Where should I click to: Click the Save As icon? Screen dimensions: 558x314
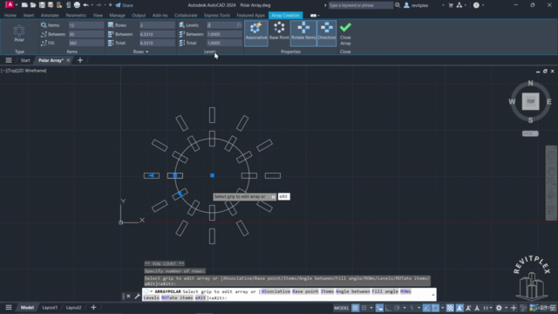coord(51,5)
